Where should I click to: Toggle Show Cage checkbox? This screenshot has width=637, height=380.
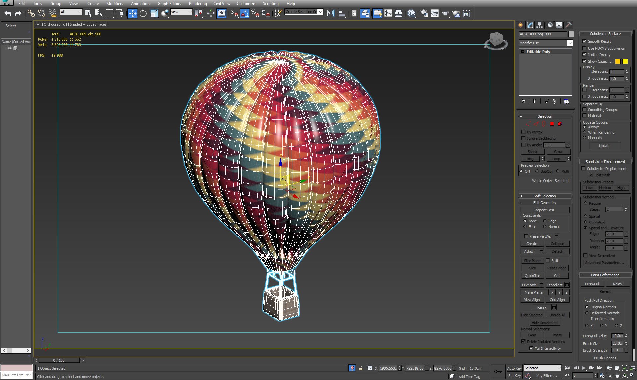coord(585,61)
